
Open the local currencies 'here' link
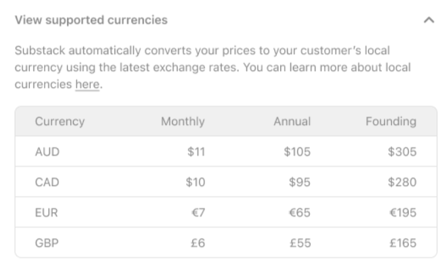87,84
